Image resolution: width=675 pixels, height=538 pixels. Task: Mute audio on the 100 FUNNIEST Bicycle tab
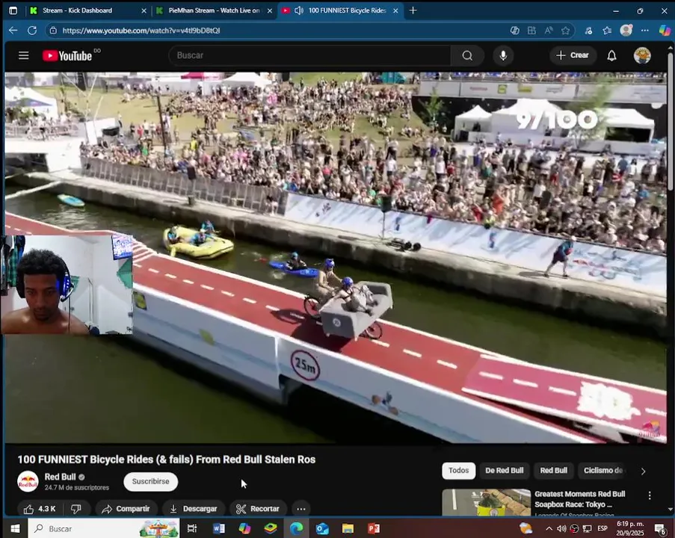(299, 10)
